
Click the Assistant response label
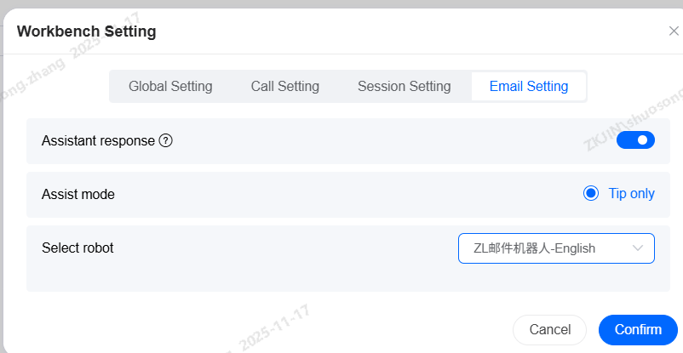tap(98, 140)
